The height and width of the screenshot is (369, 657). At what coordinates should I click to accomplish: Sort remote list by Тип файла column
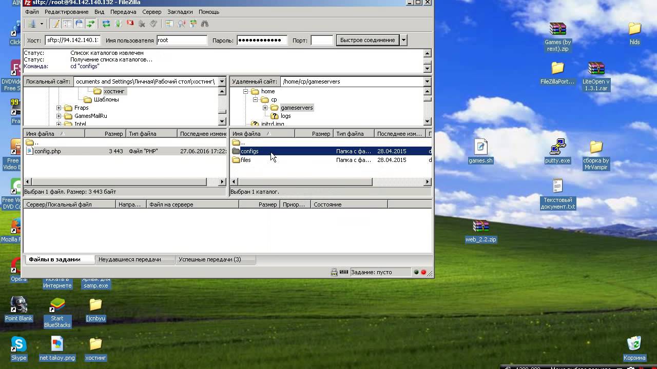[x=354, y=134]
